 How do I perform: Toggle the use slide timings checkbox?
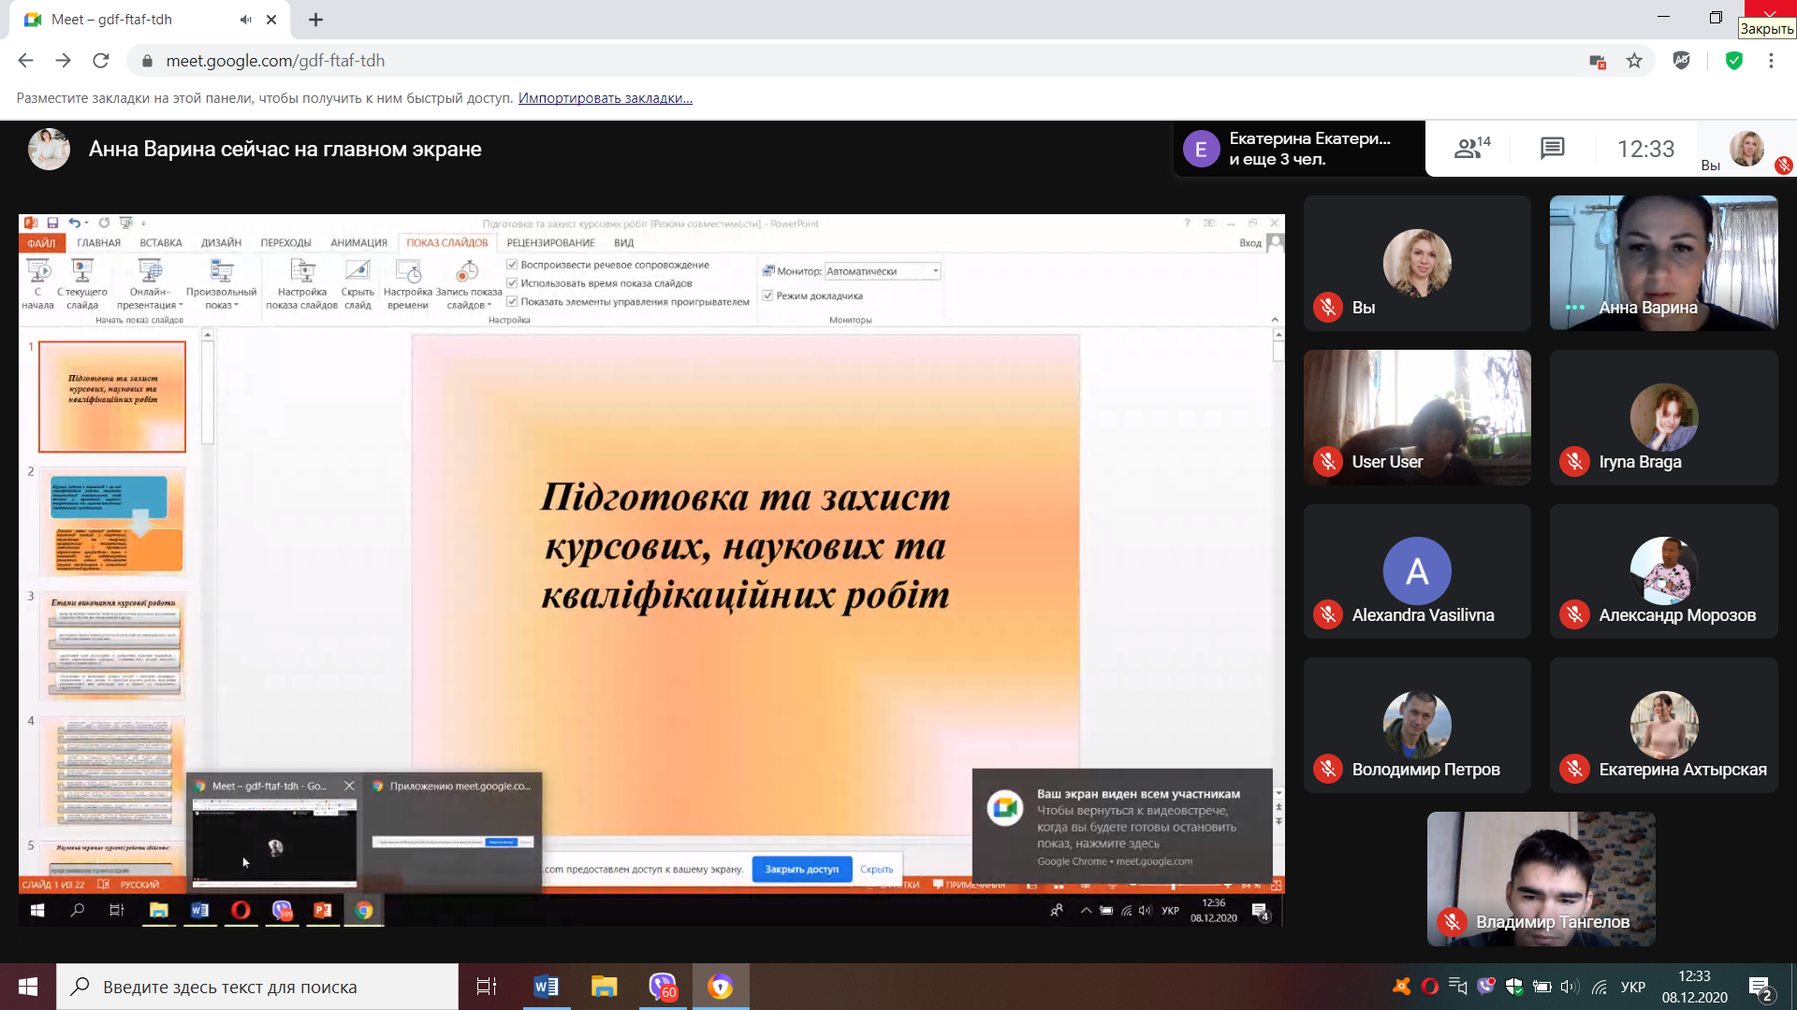pos(512,283)
